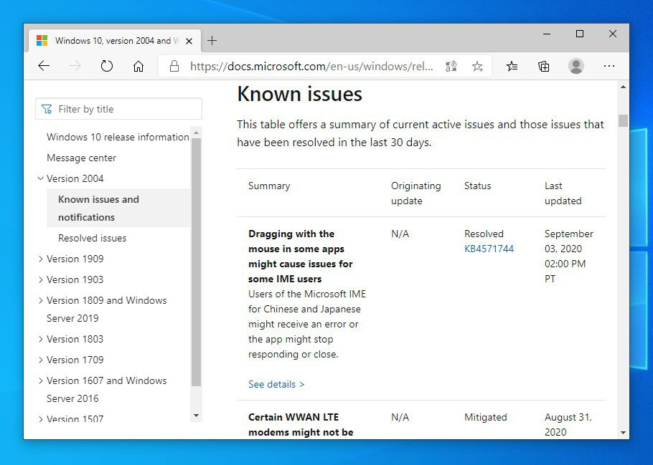Open the Collections icon
The image size is (653, 465).
(544, 67)
